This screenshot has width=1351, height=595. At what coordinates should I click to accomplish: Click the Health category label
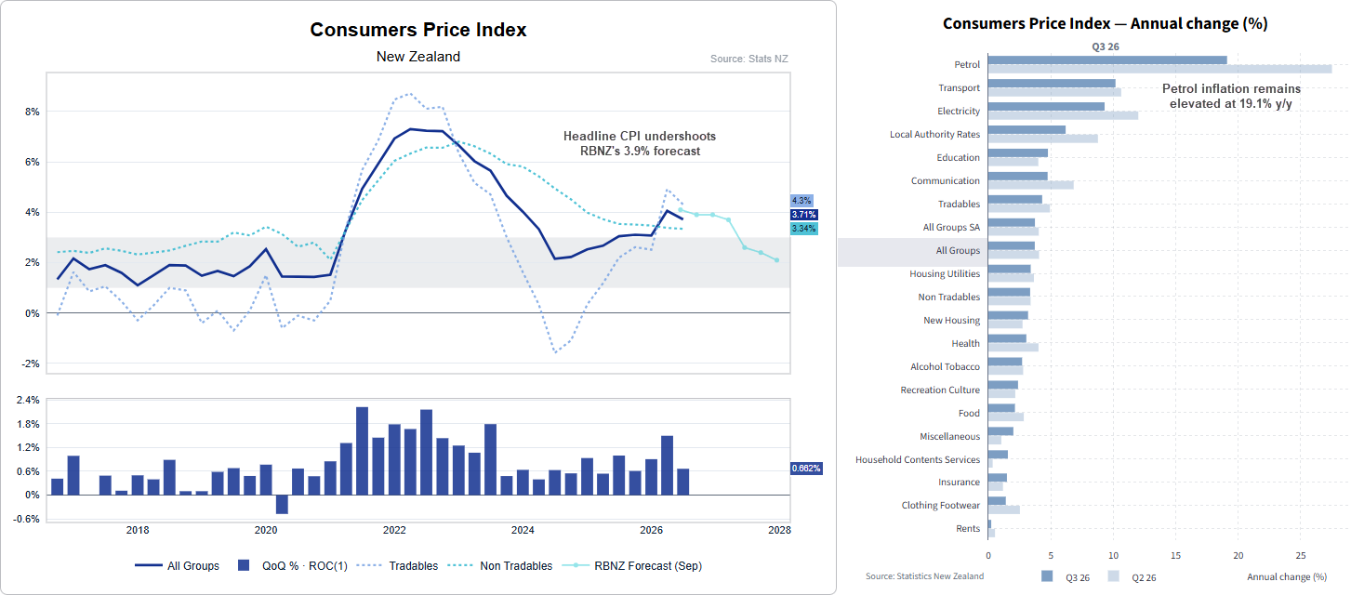[x=966, y=344]
